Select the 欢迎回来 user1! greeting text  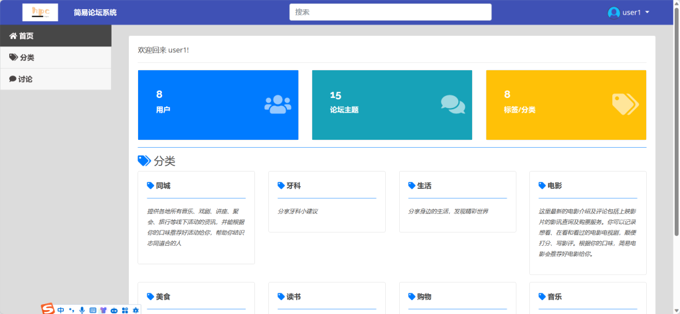coord(163,50)
